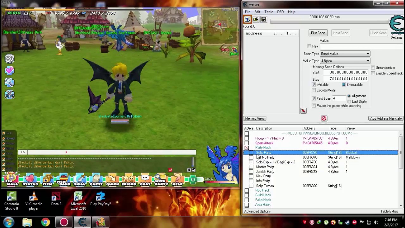Click the Chrome icon on the taskbar
This screenshot has width=405, height=228.
[x=46, y=222]
